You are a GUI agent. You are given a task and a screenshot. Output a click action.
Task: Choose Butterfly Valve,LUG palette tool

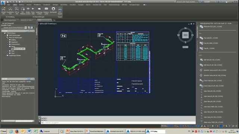[213, 70]
